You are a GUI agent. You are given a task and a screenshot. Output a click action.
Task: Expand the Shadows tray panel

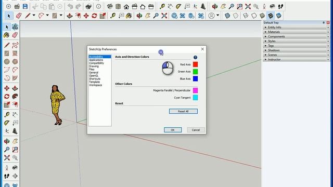[x=296, y=50]
